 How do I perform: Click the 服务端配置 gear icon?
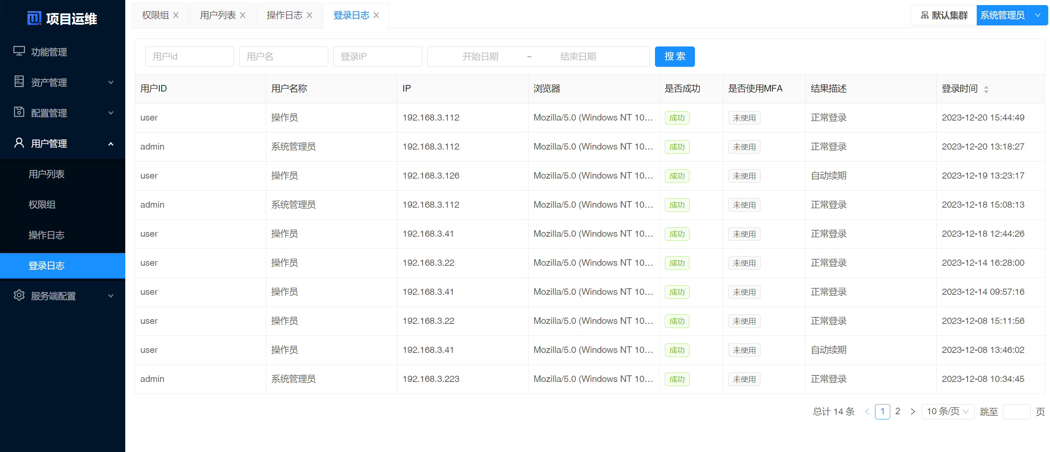pyautogui.click(x=19, y=295)
